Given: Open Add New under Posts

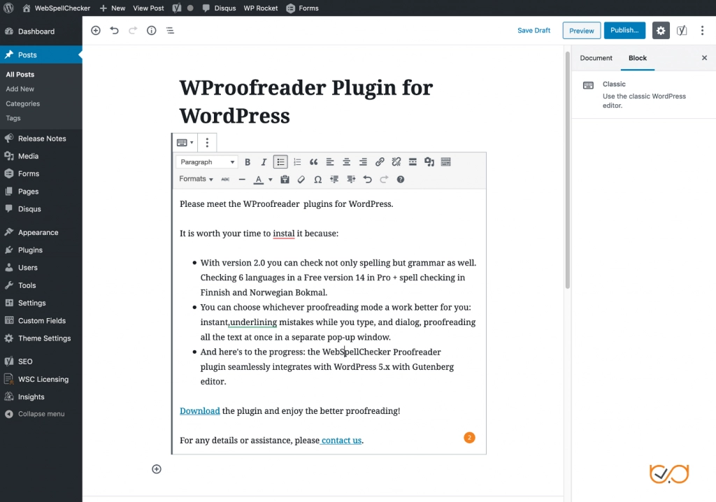Looking at the screenshot, I should [20, 89].
